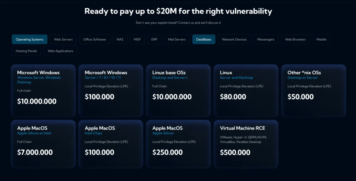Select the NAS tab
356x181 pixels.
point(120,39)
